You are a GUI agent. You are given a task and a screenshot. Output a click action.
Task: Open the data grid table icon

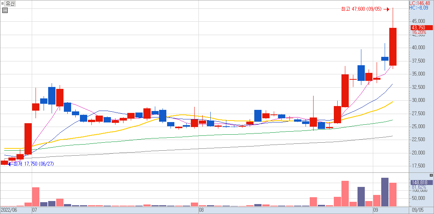tap(5, 11)
